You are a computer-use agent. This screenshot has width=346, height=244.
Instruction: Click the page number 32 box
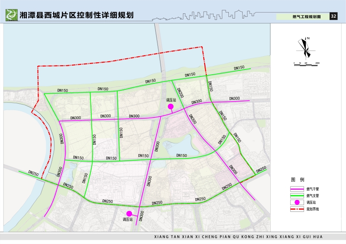click(333, 16)
